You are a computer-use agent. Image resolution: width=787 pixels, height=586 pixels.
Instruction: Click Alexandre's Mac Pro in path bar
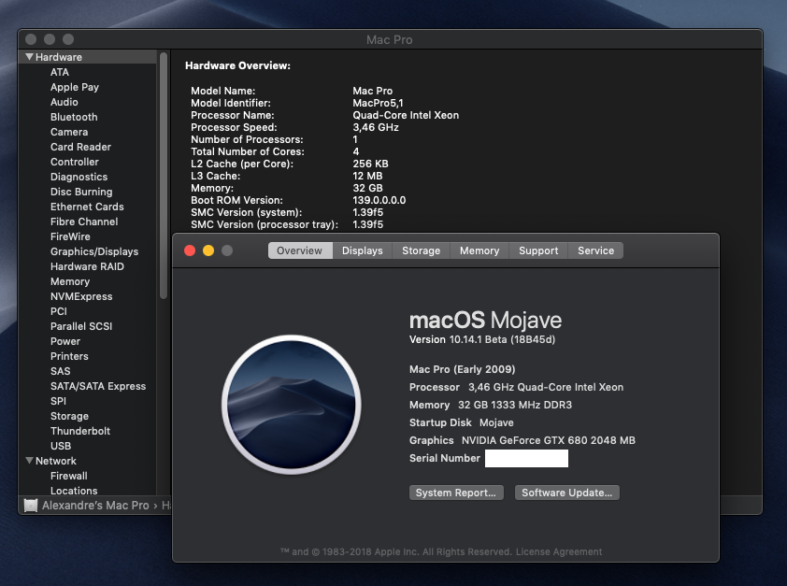click(x=95, y=506)
